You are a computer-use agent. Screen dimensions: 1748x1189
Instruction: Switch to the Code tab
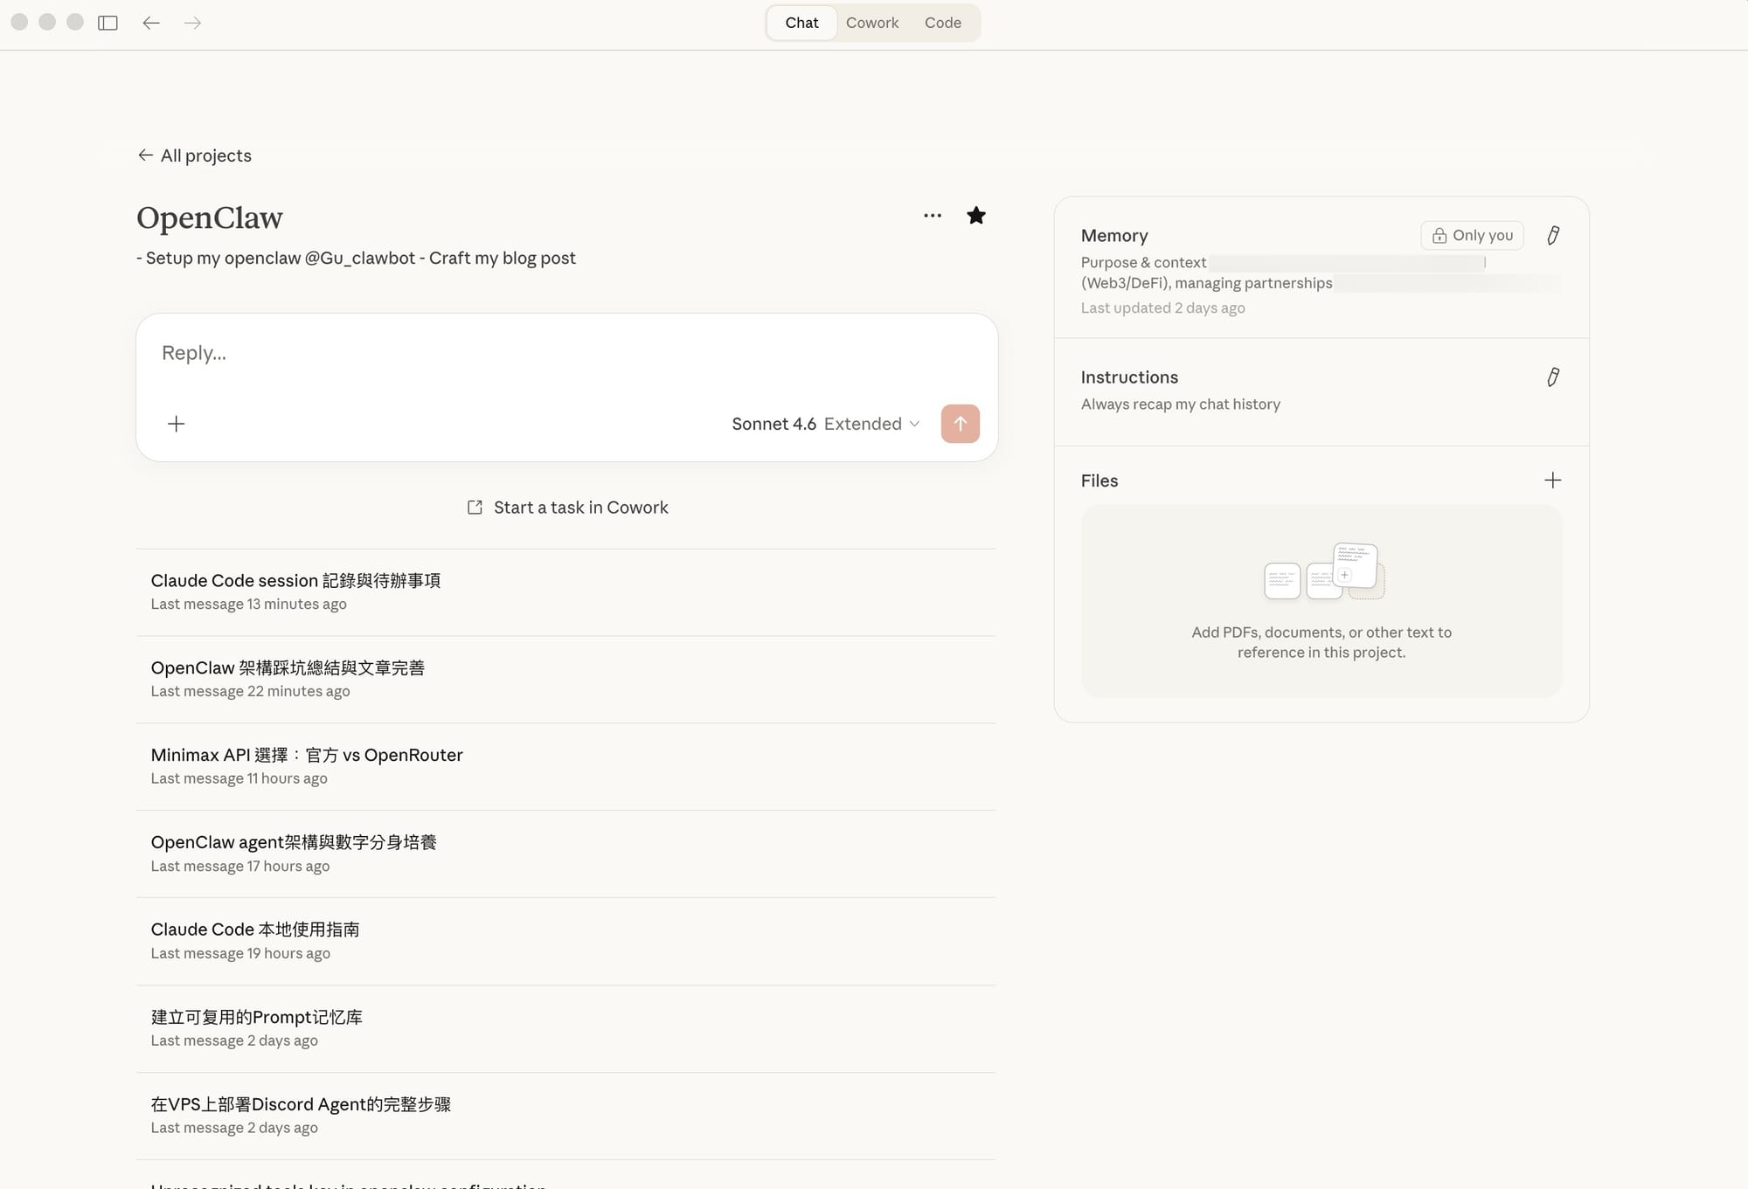942,23
